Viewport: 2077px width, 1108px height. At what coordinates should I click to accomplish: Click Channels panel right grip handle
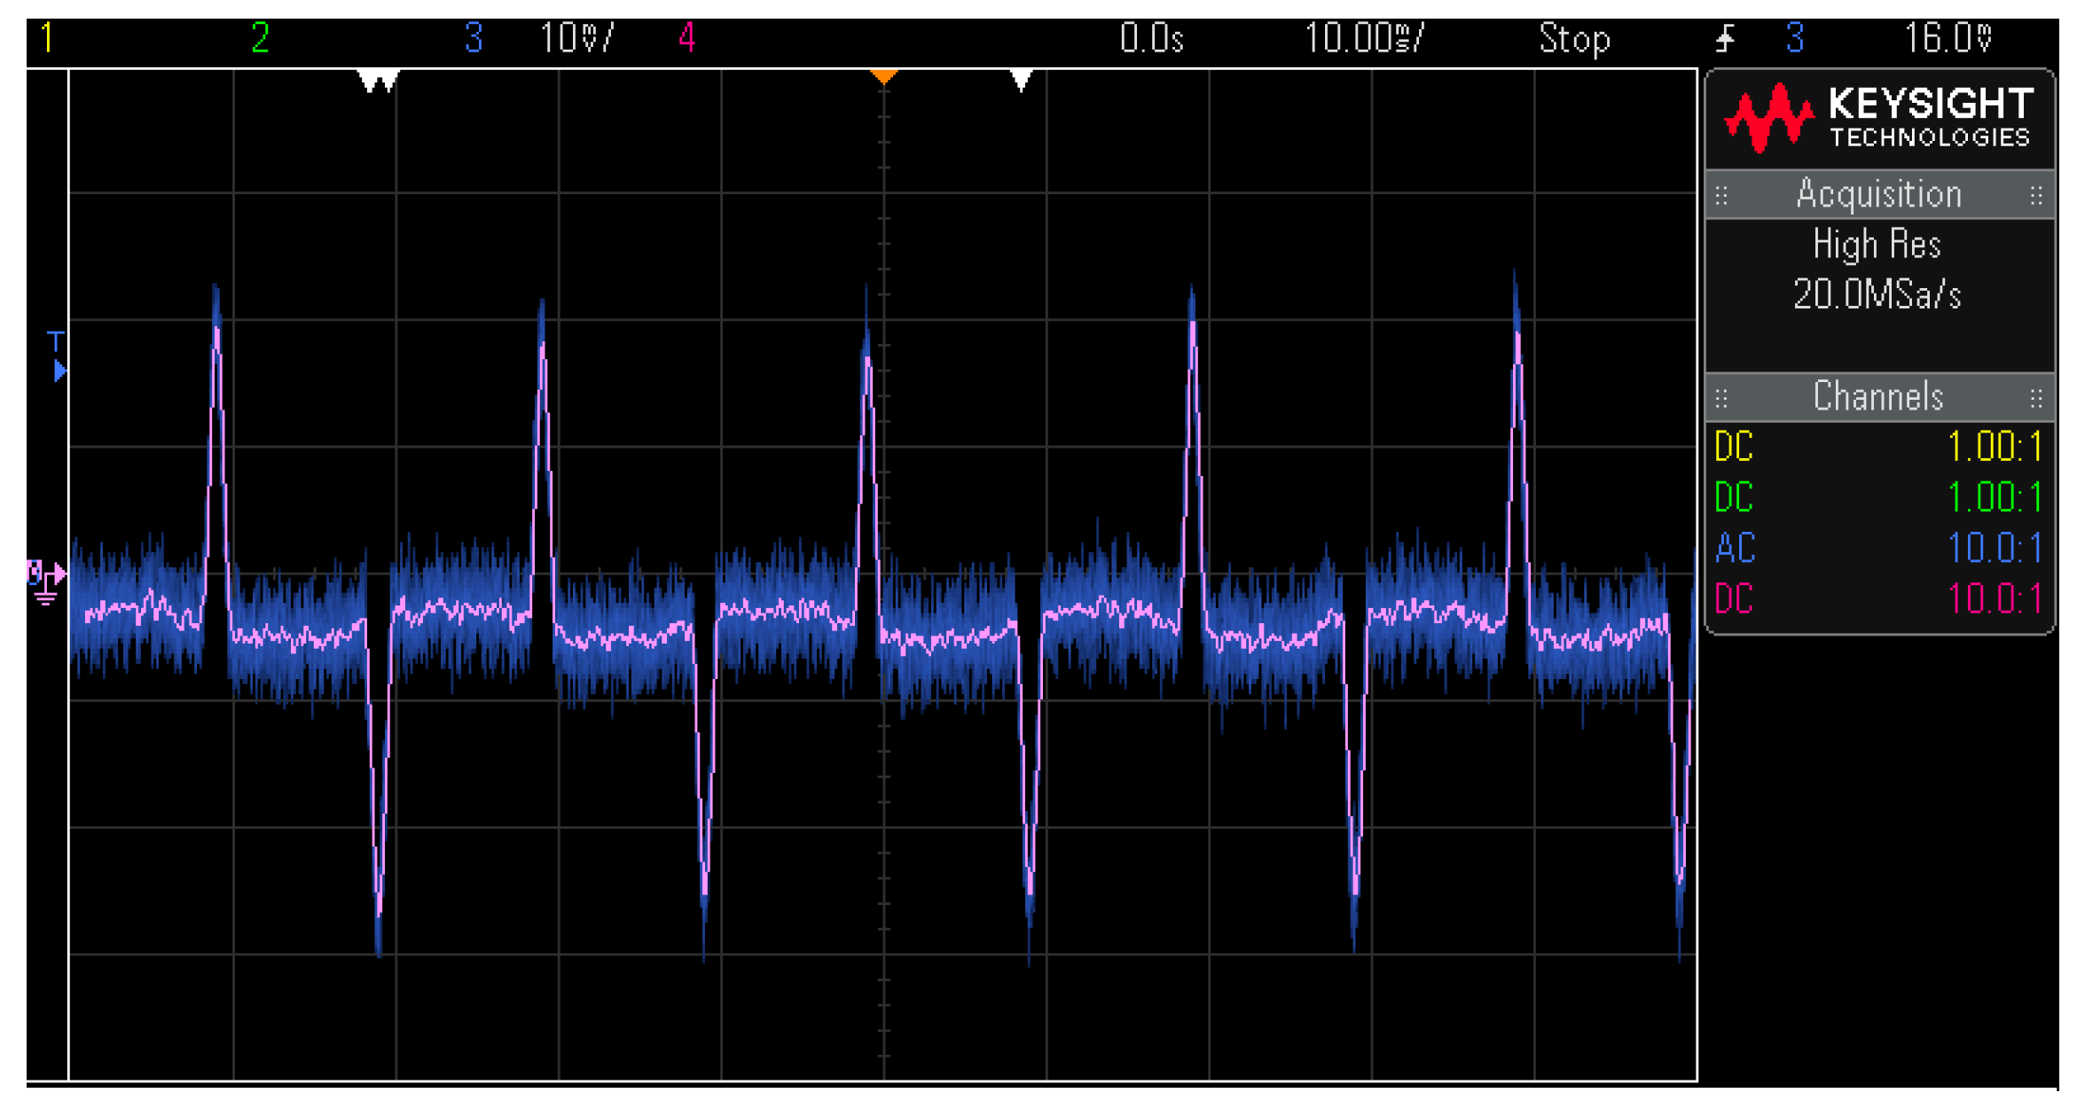click(2036, 398)
